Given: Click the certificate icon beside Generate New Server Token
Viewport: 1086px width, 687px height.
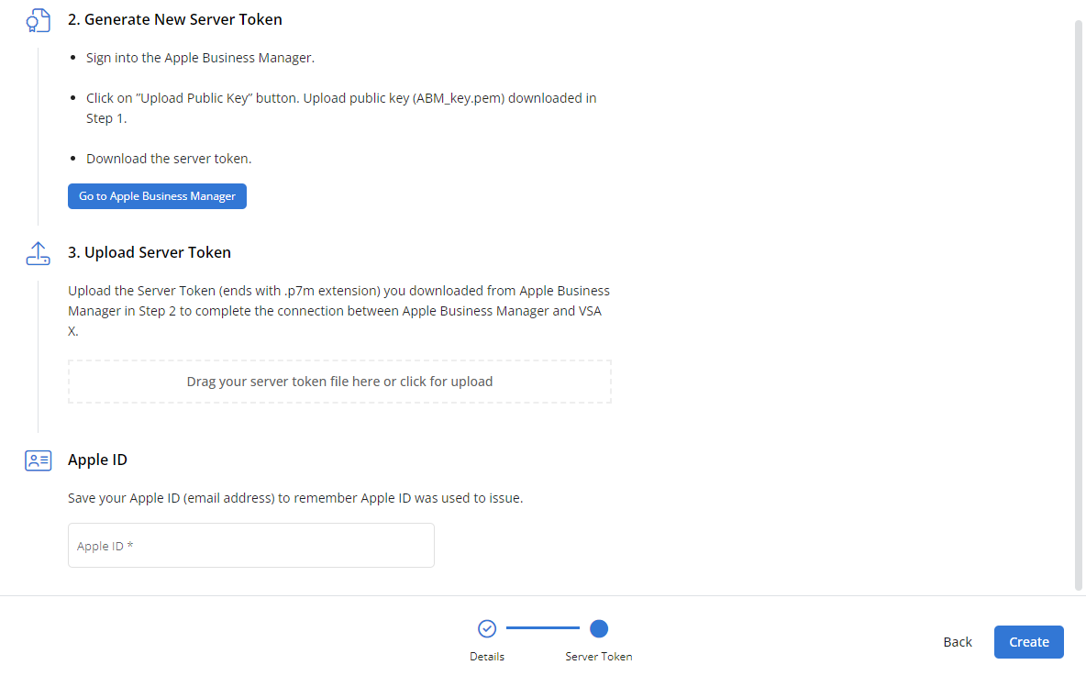Looking at the screenshot, I should tap(38, 20).
